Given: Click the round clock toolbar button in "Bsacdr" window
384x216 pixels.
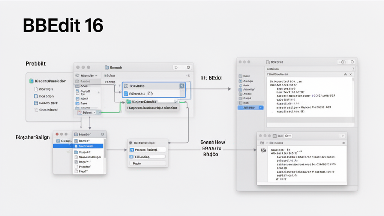Looking at the screenshot, I should tap(188, 67).
